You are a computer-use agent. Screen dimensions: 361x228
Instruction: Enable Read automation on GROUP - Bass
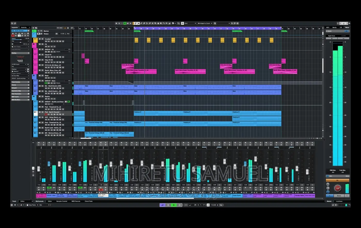point(46,83)
